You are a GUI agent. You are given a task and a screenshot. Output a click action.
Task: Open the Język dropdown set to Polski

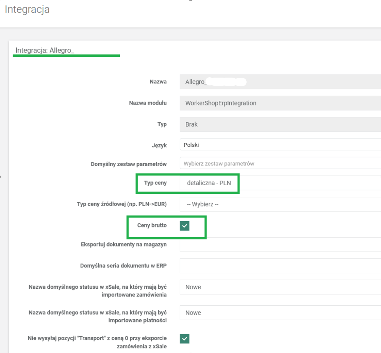[279, 145]
